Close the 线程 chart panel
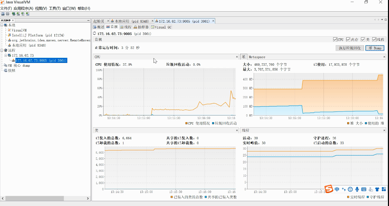 coord(384,130)
